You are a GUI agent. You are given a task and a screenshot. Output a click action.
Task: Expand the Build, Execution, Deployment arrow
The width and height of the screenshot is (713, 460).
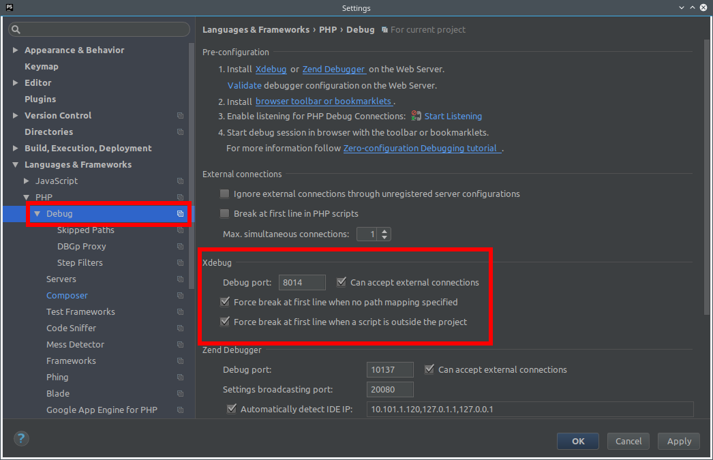(16, 148)
